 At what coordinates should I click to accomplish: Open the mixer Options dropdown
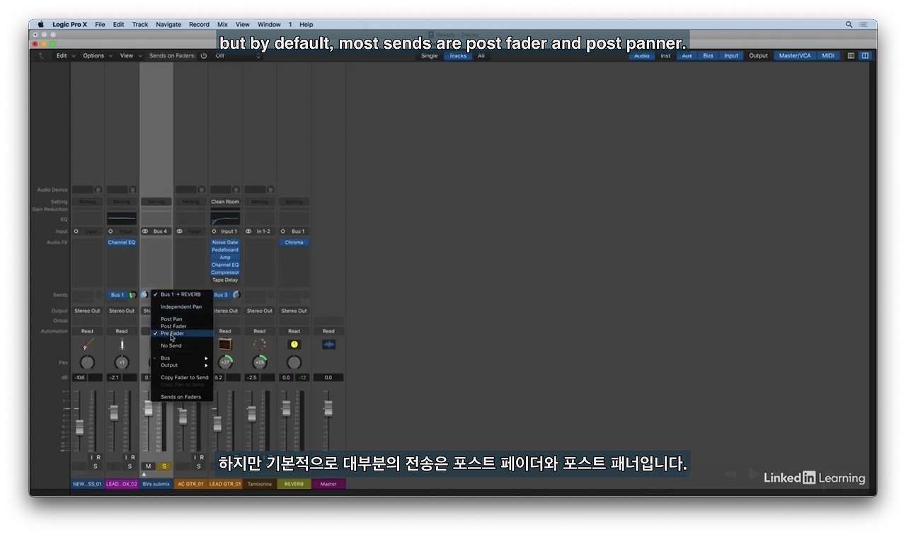[98, 56]
